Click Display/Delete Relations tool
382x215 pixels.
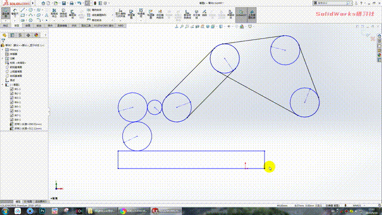[x=121, y=13]
